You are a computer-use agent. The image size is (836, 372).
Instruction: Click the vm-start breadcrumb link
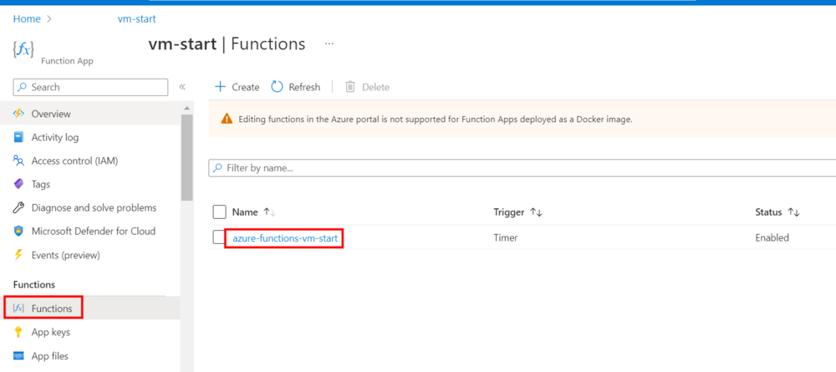[136, 19]
